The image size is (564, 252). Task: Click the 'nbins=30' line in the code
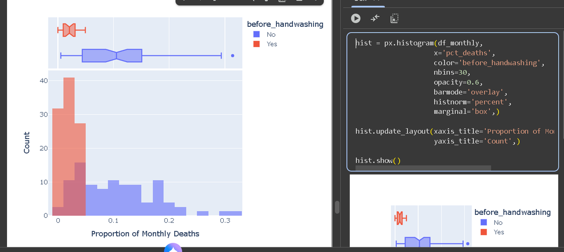(x=452, y=72)
